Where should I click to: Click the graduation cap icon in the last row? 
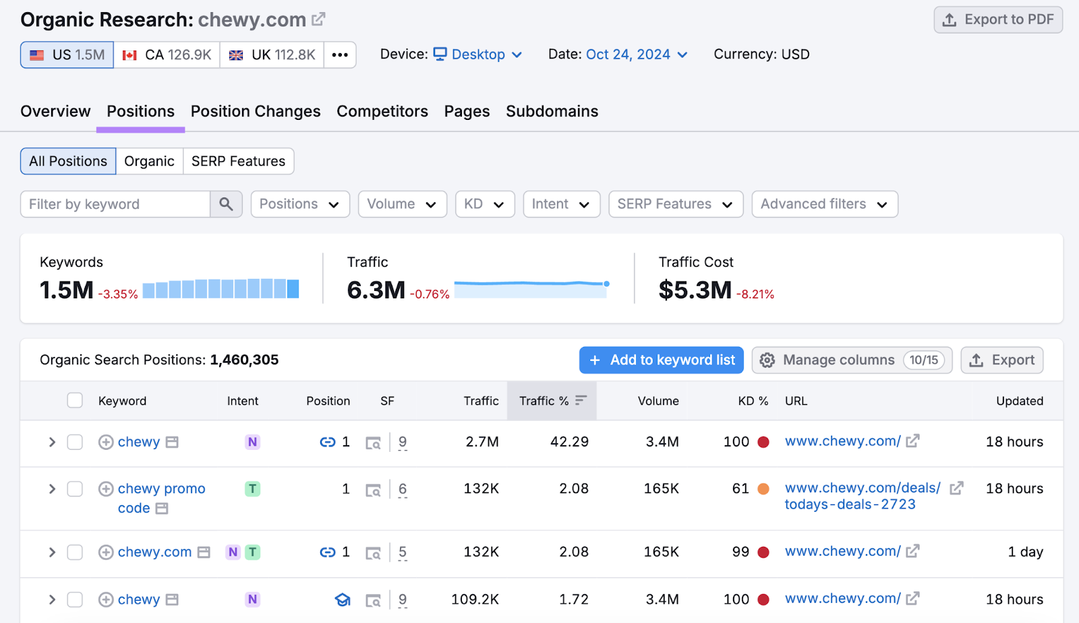click(343, 599)
